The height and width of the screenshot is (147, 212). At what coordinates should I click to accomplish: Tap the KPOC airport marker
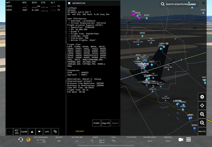pos(184,105)
